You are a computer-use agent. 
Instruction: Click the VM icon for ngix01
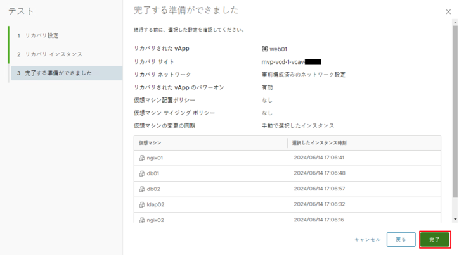coord(142,158)
